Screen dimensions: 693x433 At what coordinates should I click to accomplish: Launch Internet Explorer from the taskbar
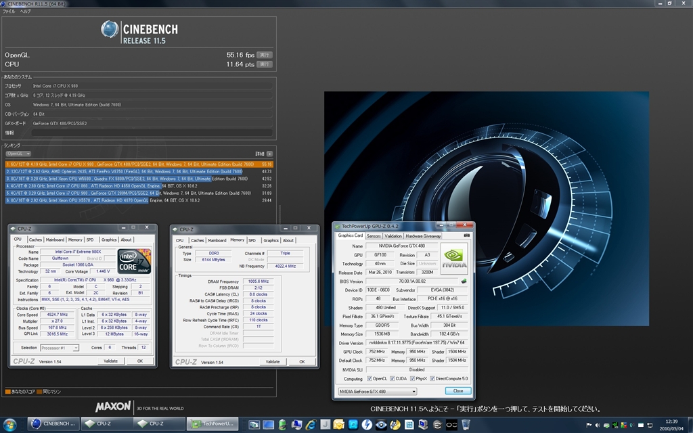(x=311, y=425)
